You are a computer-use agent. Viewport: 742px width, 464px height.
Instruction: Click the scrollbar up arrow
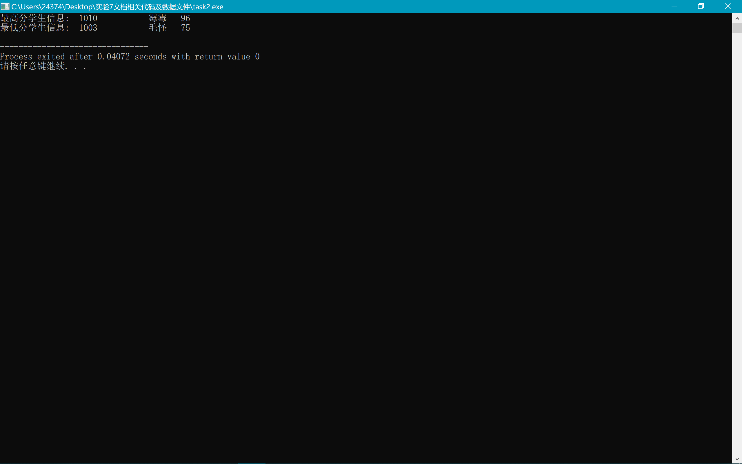[737, 18]
